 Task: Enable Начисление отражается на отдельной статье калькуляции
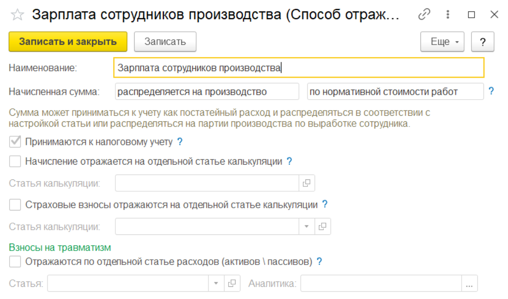pos(15,162)
